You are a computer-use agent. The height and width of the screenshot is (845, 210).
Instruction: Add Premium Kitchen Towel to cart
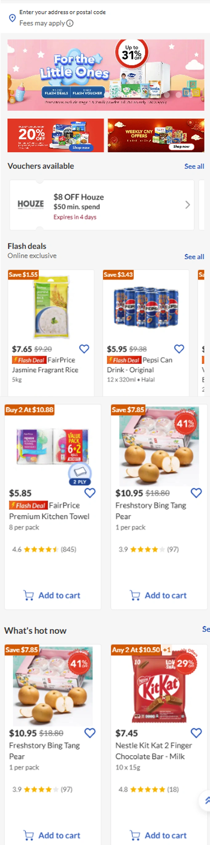52,595
